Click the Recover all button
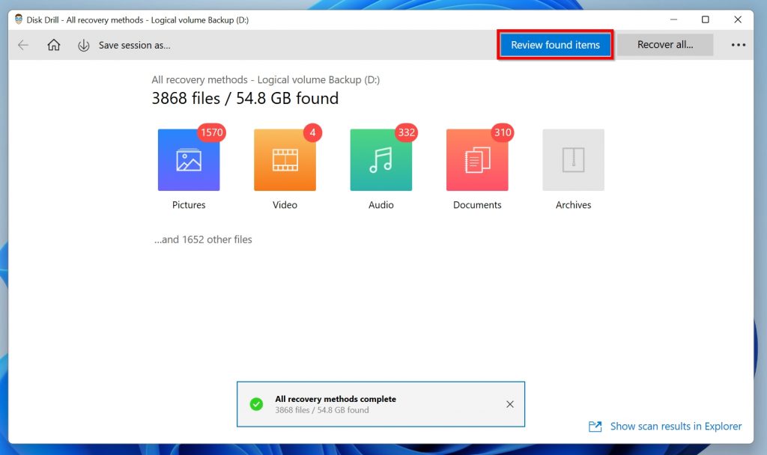Screen dimensions: 767x455 click(x=665, y=45)
